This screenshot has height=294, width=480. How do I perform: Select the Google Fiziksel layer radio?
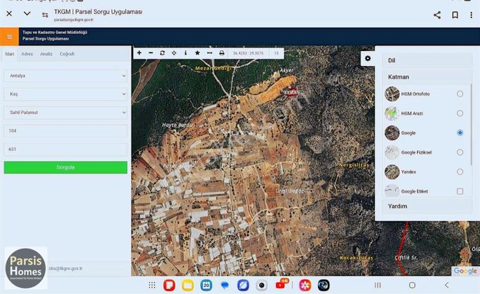point(459,152)
